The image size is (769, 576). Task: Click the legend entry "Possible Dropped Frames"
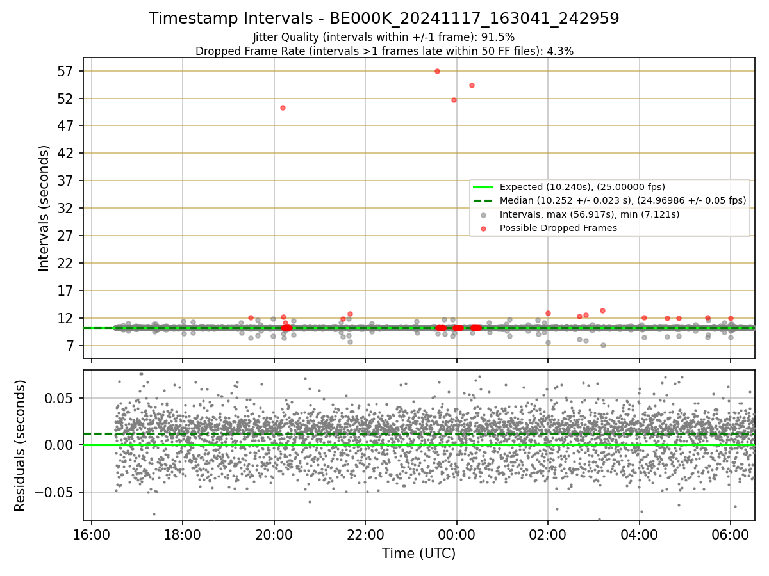click(x=558, y=228)
